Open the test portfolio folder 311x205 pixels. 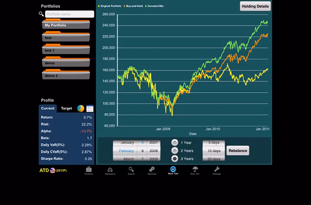[x=66, y=36]
